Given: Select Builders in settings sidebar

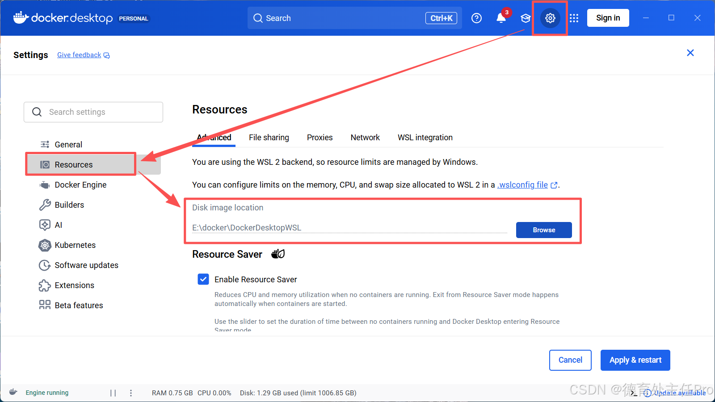Looking at the screenshot, I should pos(93,205).
